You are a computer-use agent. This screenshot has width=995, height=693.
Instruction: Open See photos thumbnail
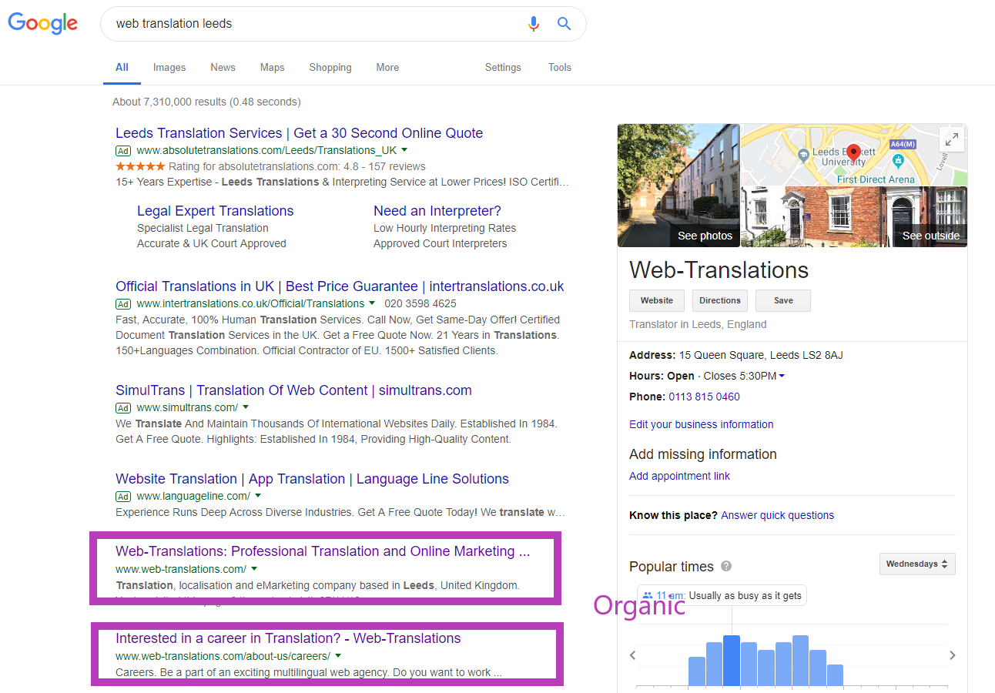tap(678, 186)
